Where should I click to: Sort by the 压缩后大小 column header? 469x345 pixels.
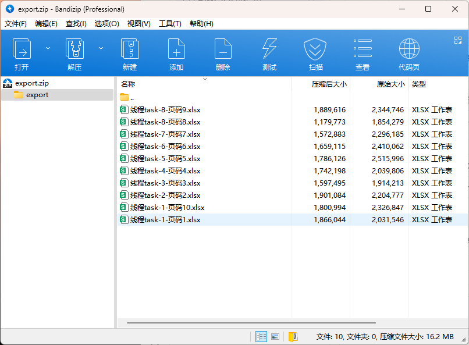tap(329, 84)
